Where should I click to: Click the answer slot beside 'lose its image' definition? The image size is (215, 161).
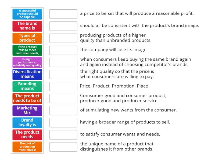pyautogui.click(x=63, y=50)
